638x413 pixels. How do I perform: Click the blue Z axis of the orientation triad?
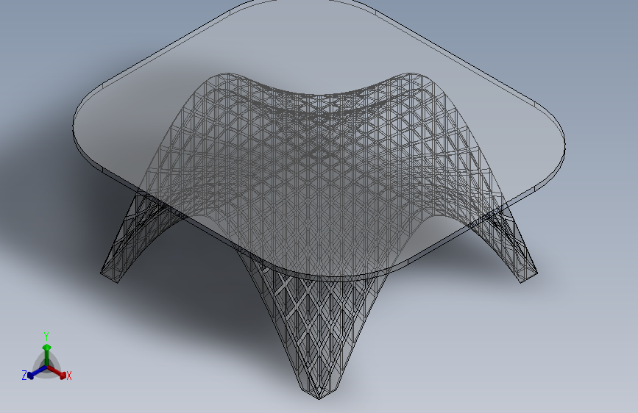coord(37,373)
